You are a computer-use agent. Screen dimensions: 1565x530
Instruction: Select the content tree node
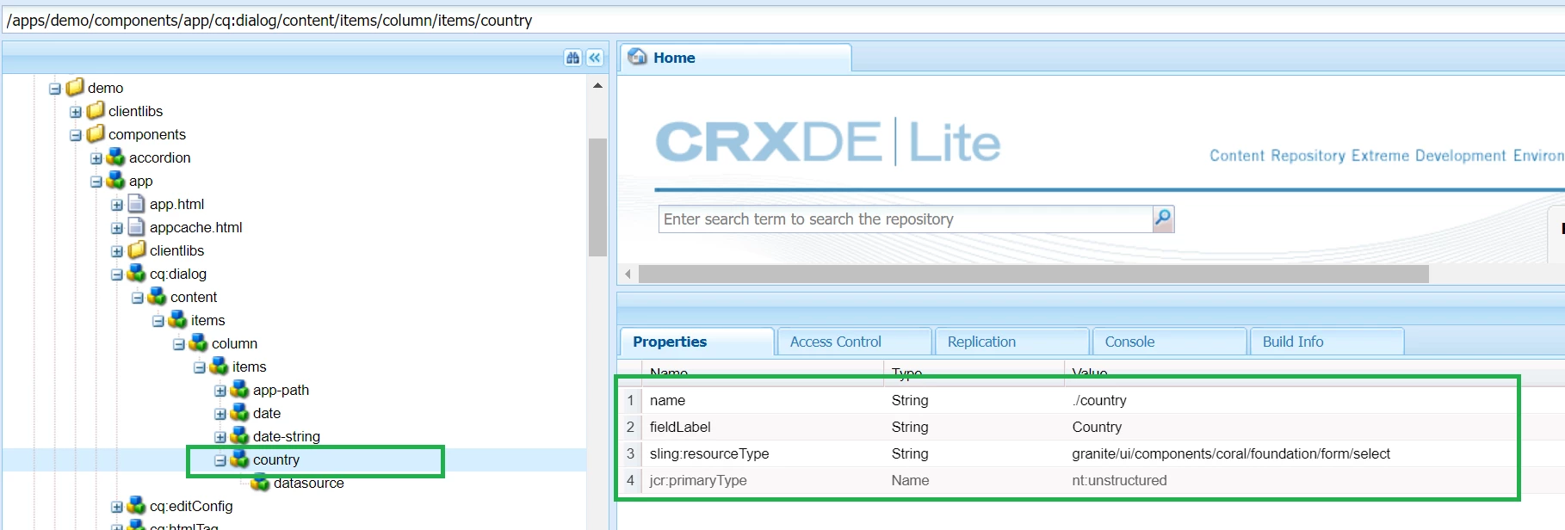(194, 297)
